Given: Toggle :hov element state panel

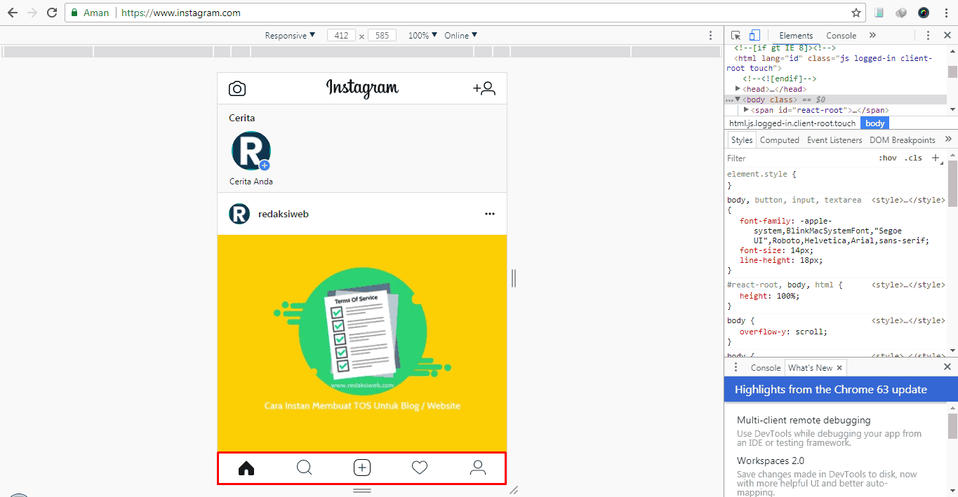Looking at the screenshot, I should [x=888, y=158].
